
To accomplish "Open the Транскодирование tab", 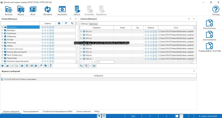I will (x=31, y=112).
